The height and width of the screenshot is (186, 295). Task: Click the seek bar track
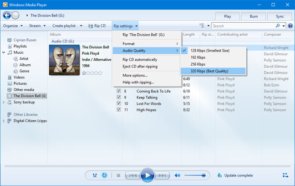(147, 166)
